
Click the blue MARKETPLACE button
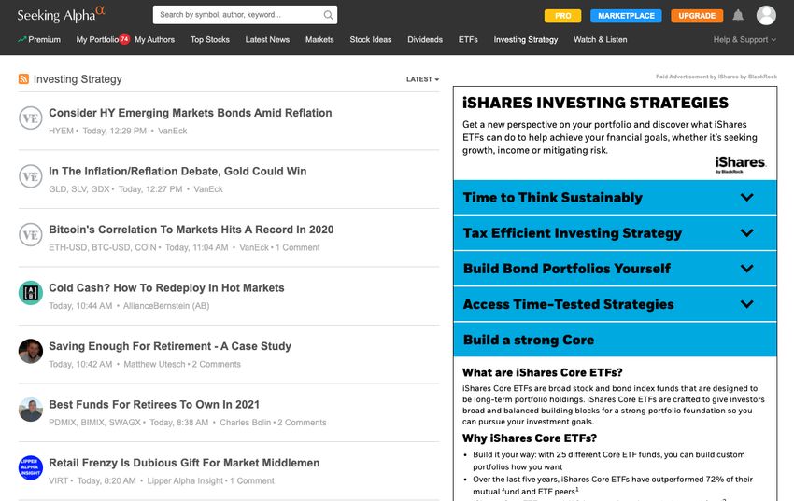(x=626, y=16)
